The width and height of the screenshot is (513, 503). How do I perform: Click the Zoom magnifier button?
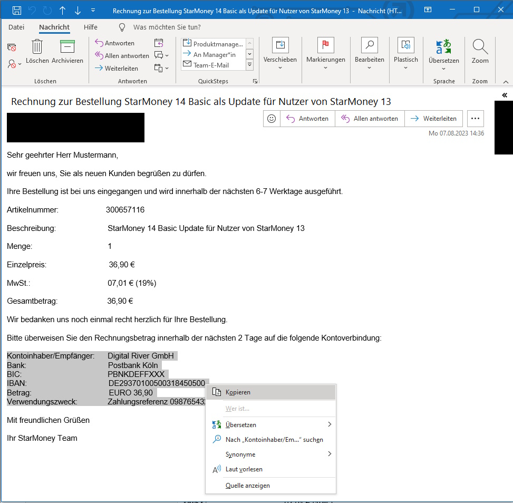click(x=480, y=51)
